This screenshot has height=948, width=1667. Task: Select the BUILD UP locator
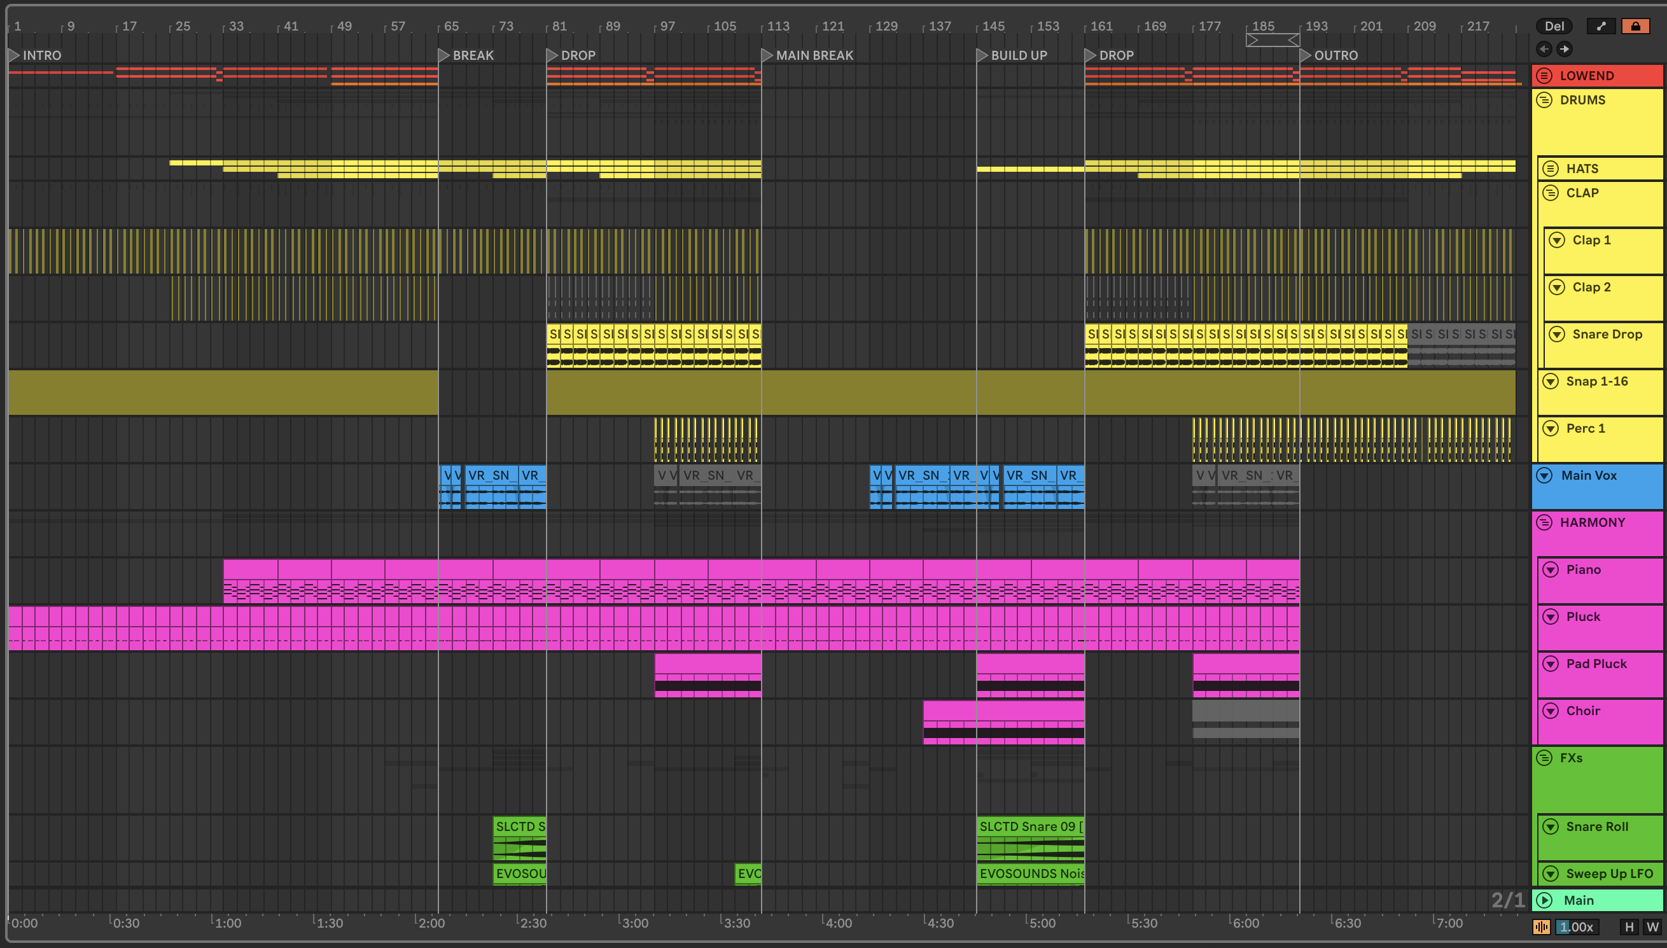(1012, 55)
